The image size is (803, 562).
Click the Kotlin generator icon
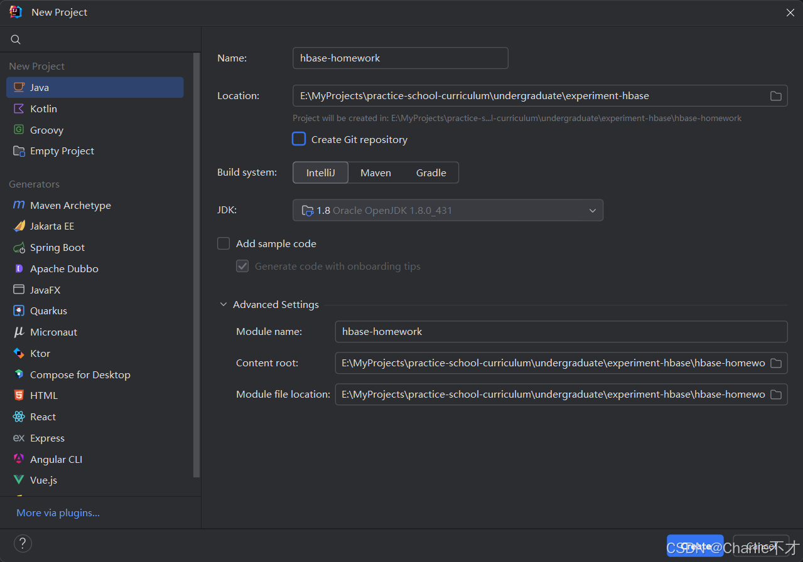coord(19,109)
